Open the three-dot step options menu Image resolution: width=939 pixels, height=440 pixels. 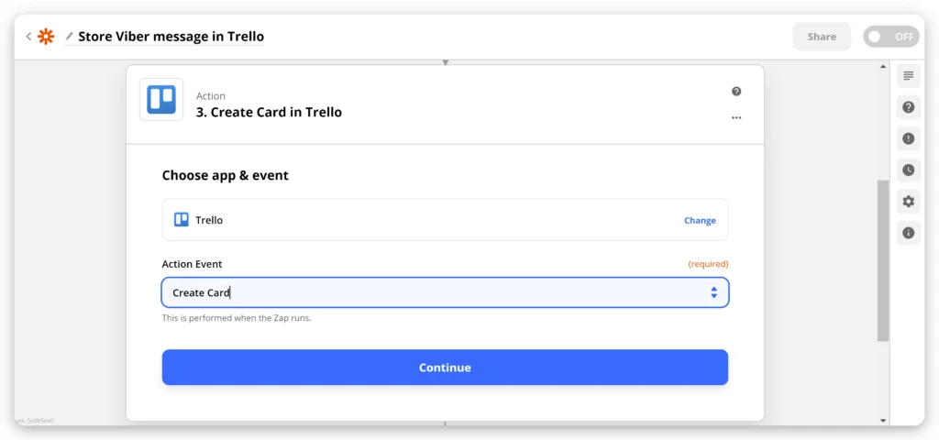click(736, 117)
